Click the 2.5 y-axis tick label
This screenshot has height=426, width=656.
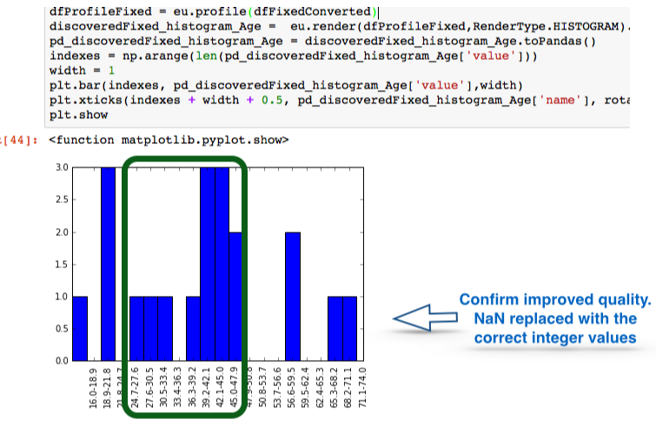[62, 200]
